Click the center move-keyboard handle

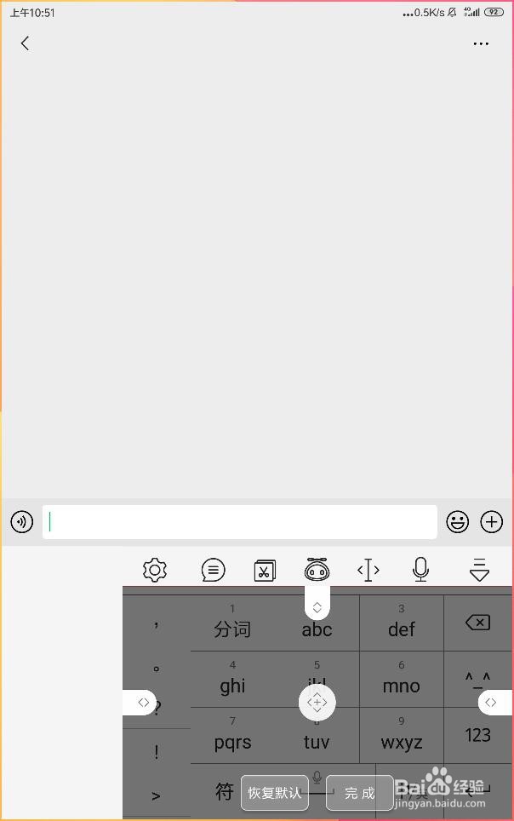coord(317,702)
